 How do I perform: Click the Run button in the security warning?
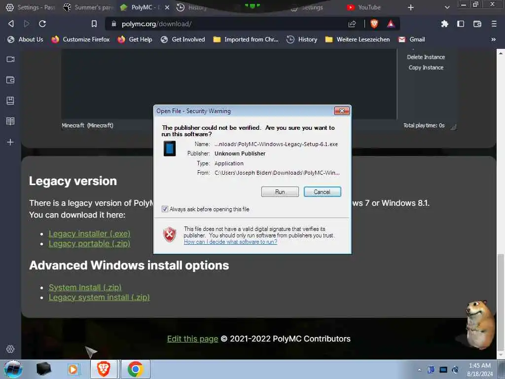[280, 192]
